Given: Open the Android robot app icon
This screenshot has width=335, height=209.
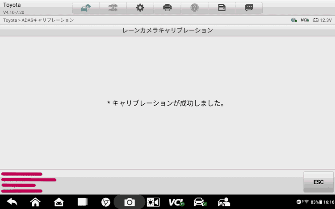Looking at the screenshot, I should click(59, 202).
